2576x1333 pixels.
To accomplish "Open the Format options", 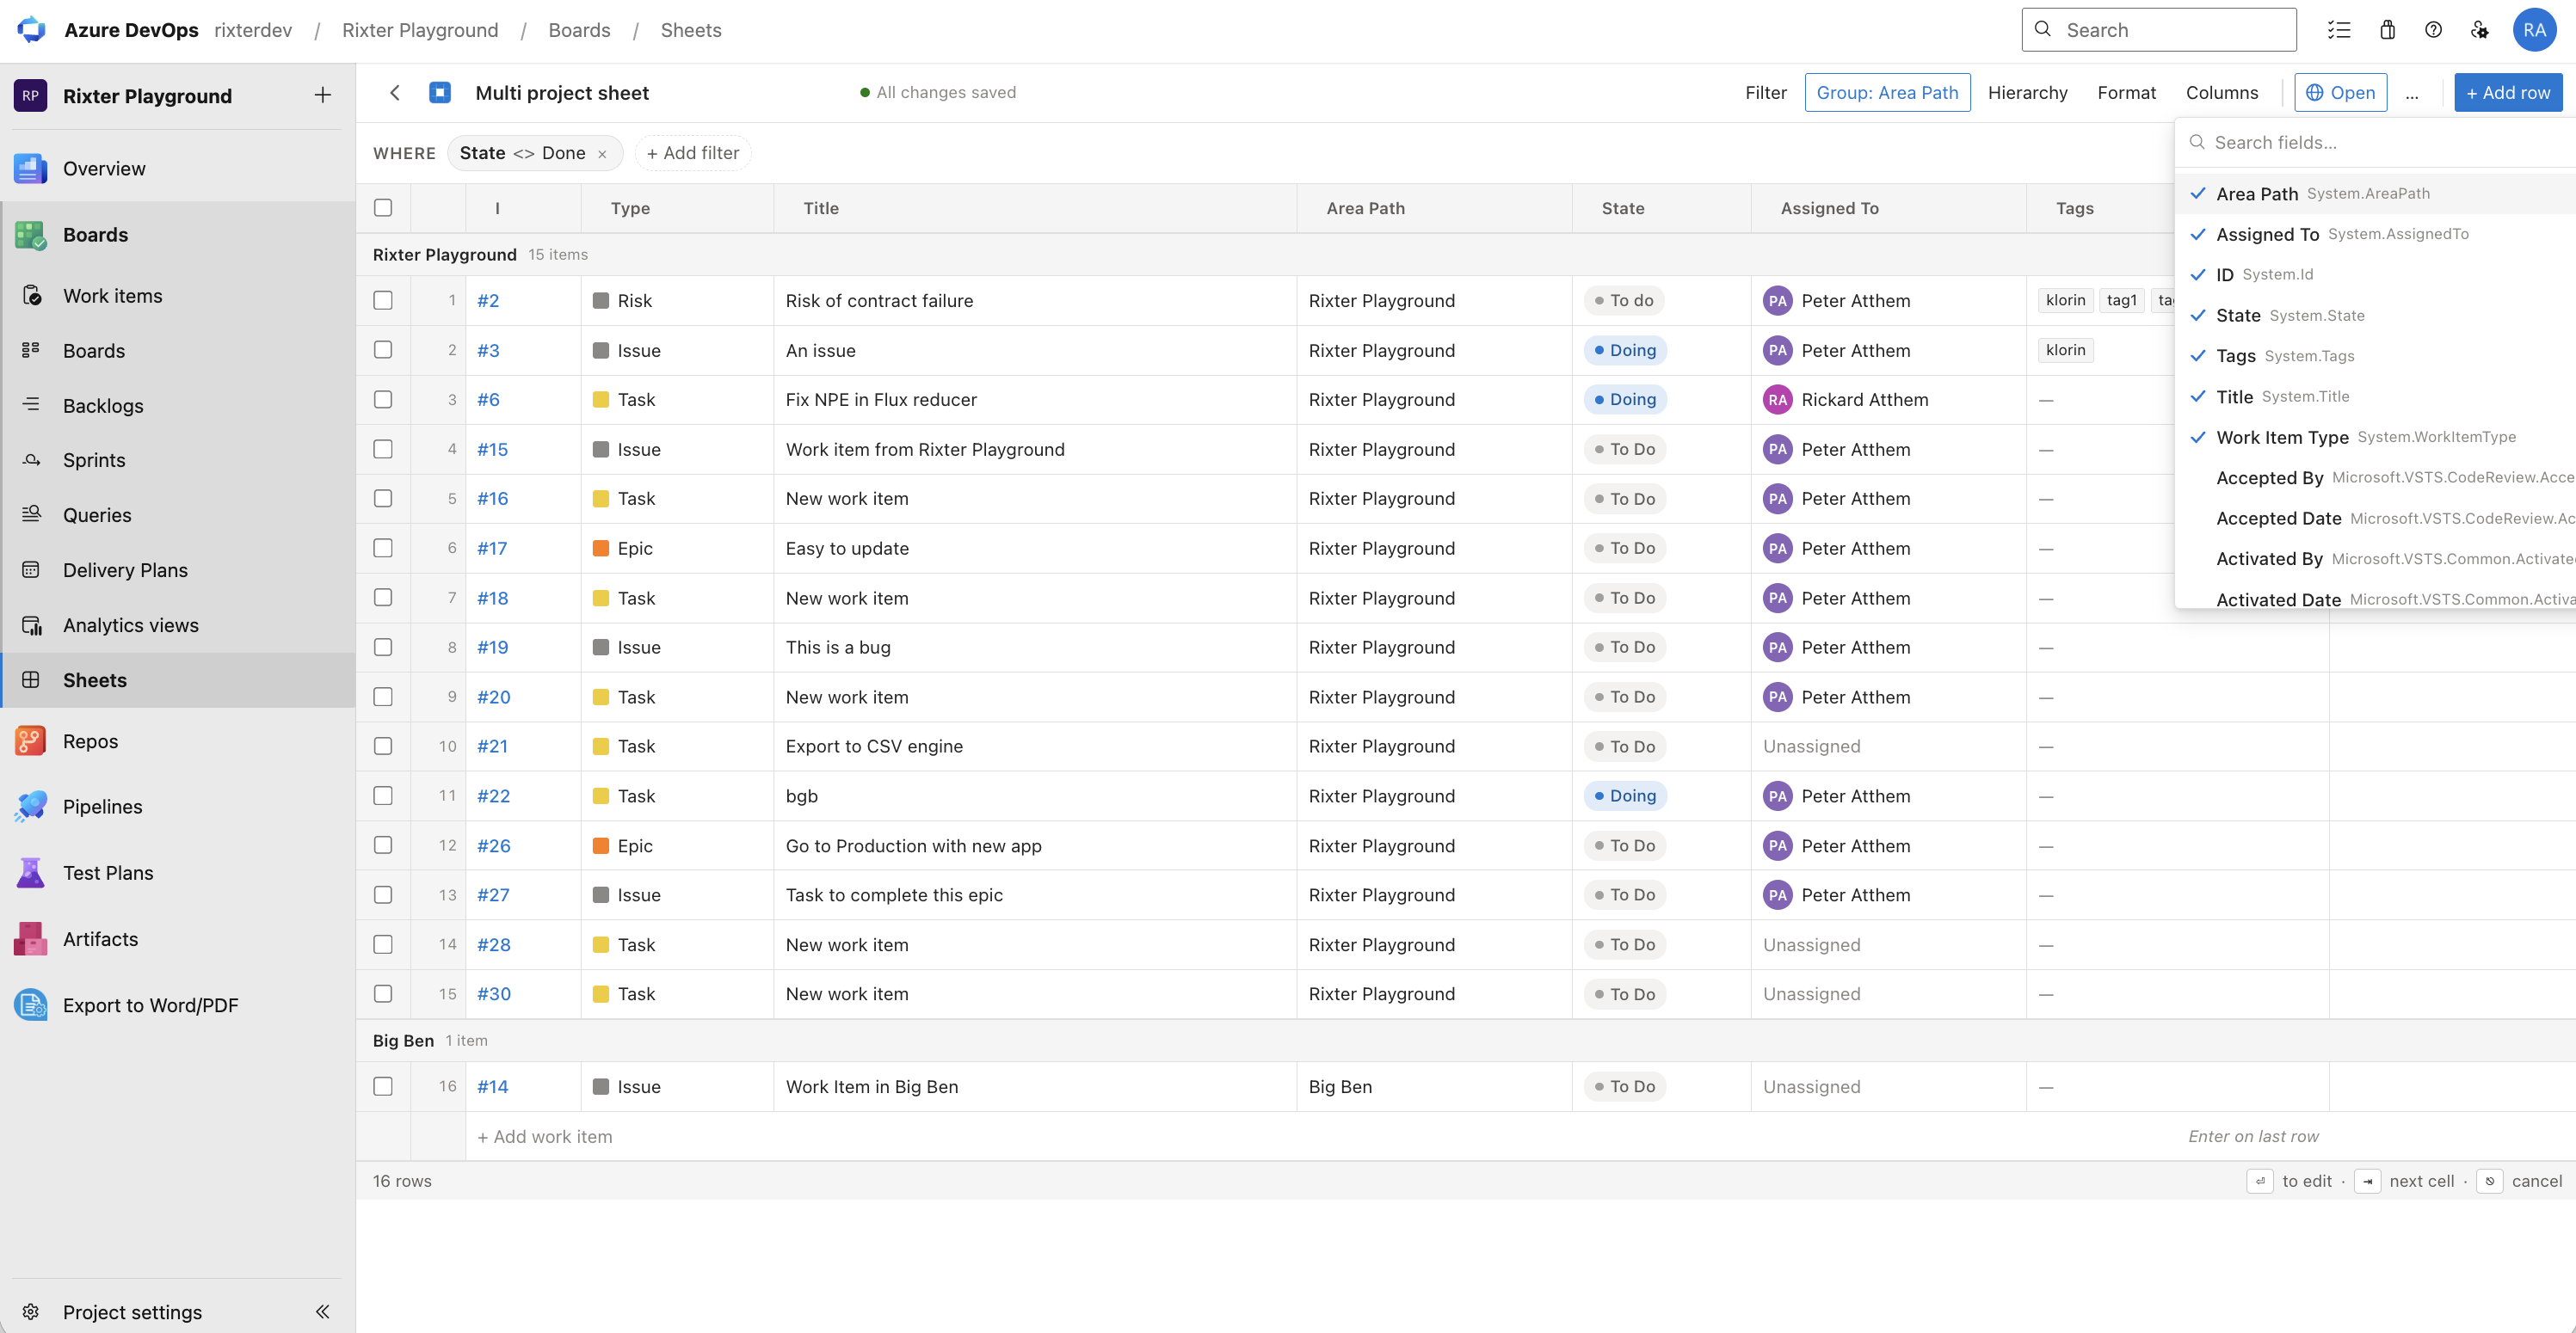I will [x=2126, y=92].
